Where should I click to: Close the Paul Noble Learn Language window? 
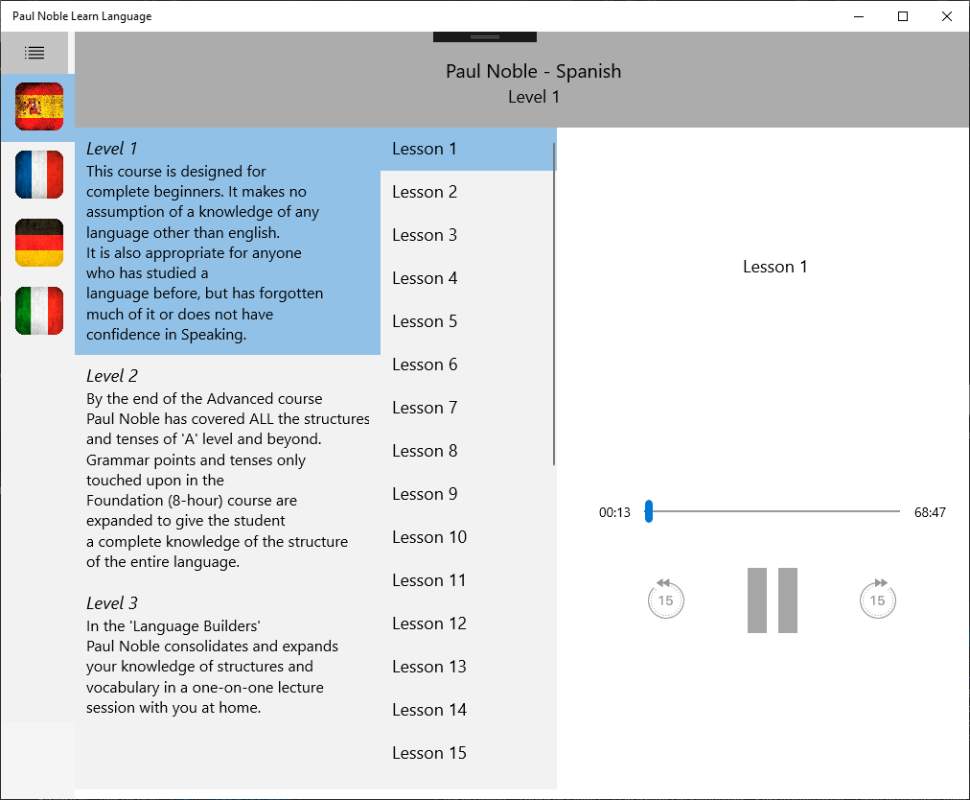(x=947, y=16)
